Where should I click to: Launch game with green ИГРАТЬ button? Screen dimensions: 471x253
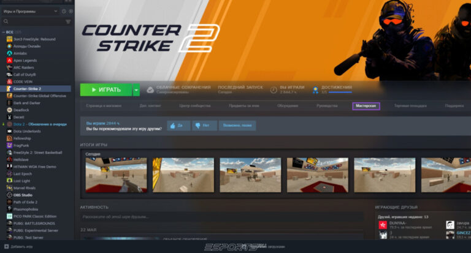point(106,89)
